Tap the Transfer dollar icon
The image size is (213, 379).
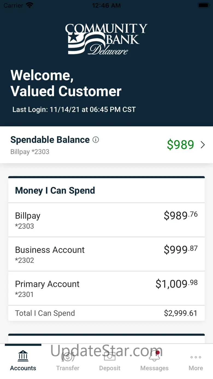[68, 356]
